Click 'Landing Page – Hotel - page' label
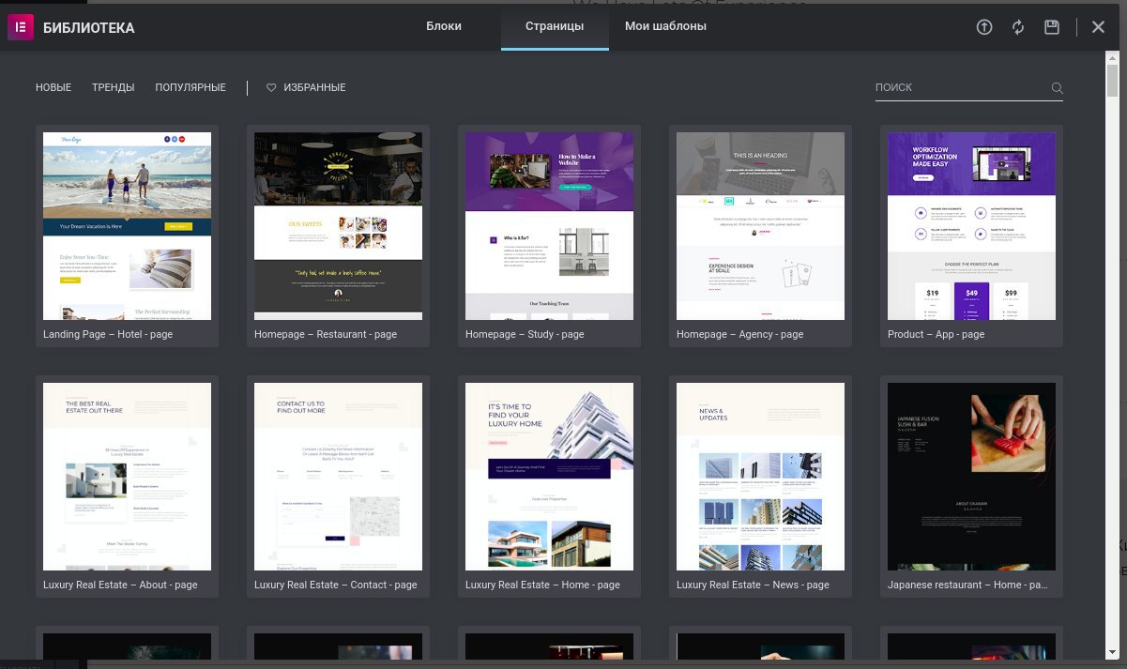Screen dimensions: 1127x669 pos(108,334)
